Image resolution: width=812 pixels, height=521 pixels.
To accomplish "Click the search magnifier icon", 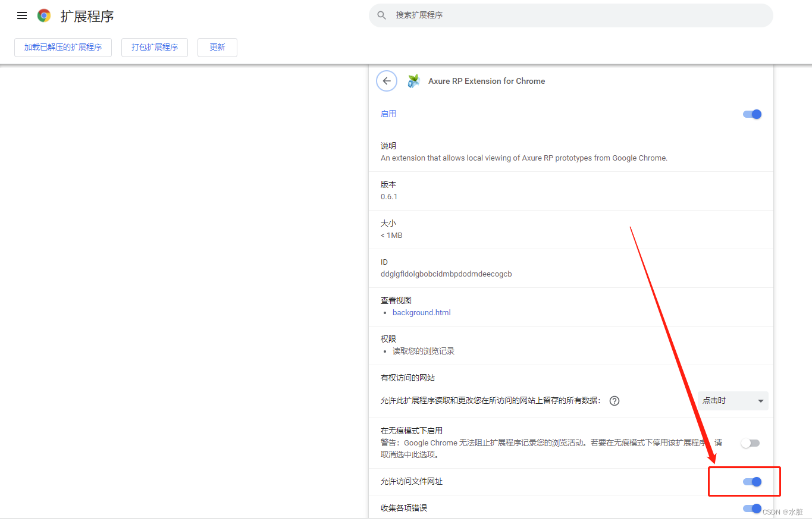I will click(x=382, y=15).
